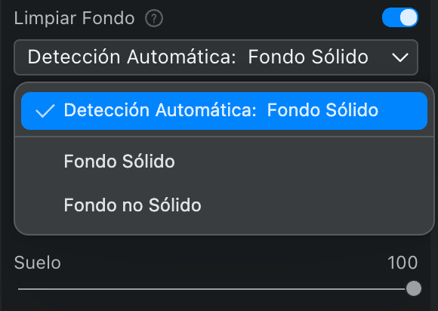
Task: Click the Suelo slider handle
Action: 414,288
